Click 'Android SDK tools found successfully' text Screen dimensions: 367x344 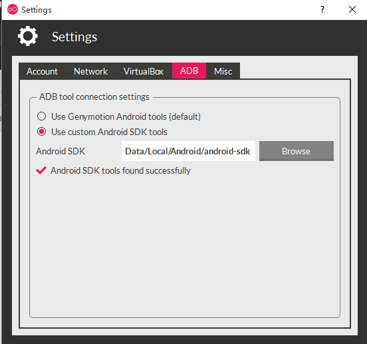click(x=120, y=170)
